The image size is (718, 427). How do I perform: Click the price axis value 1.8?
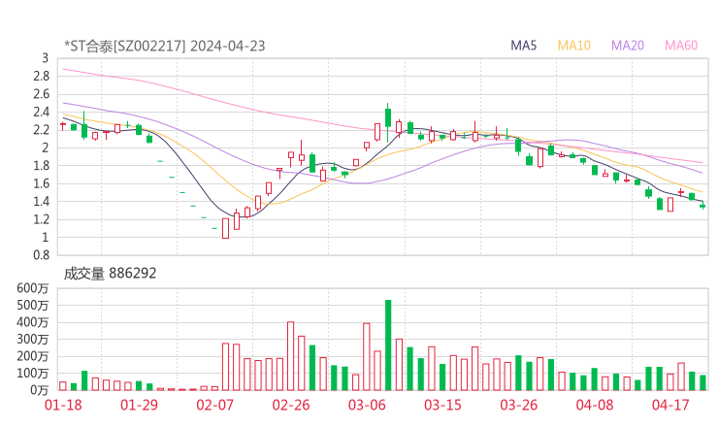[x=41, y=166]
